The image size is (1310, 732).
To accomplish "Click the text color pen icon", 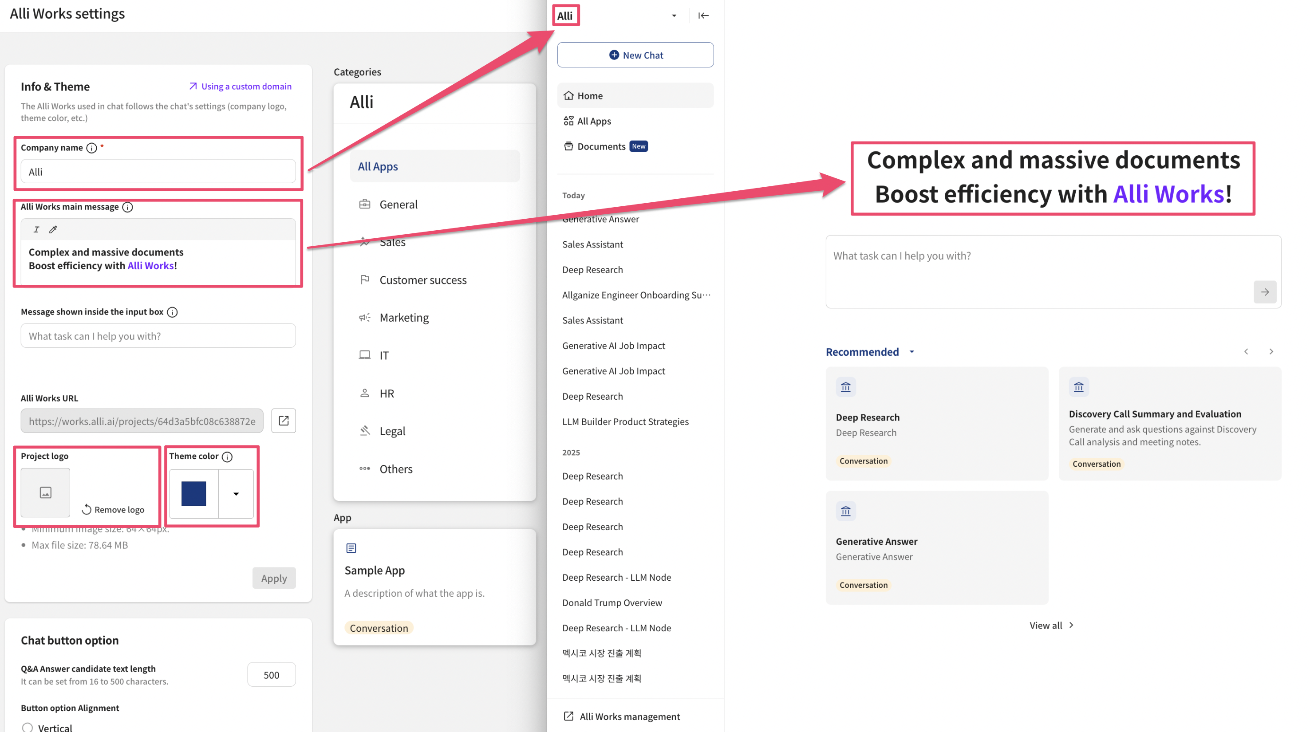I will 53,229.
